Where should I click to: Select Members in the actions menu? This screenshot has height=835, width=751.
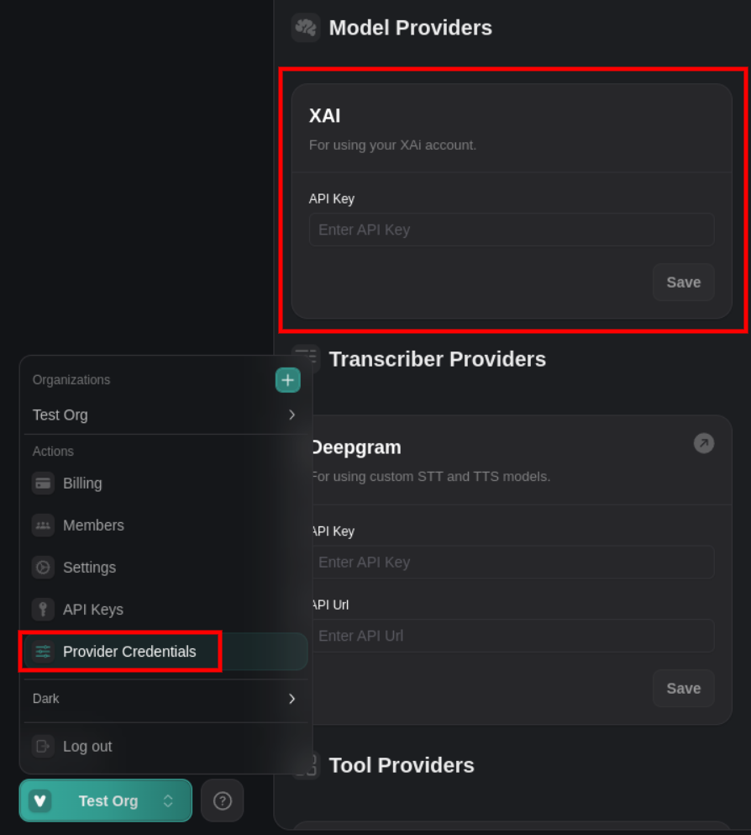[93, 526]
